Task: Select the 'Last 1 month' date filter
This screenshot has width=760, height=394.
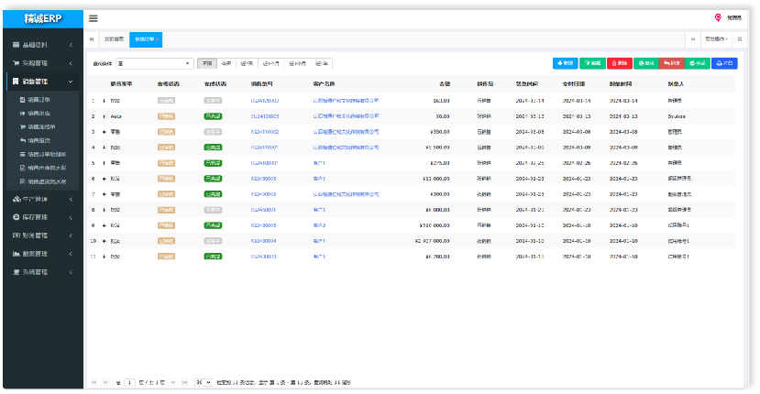Action: point(271,63)
